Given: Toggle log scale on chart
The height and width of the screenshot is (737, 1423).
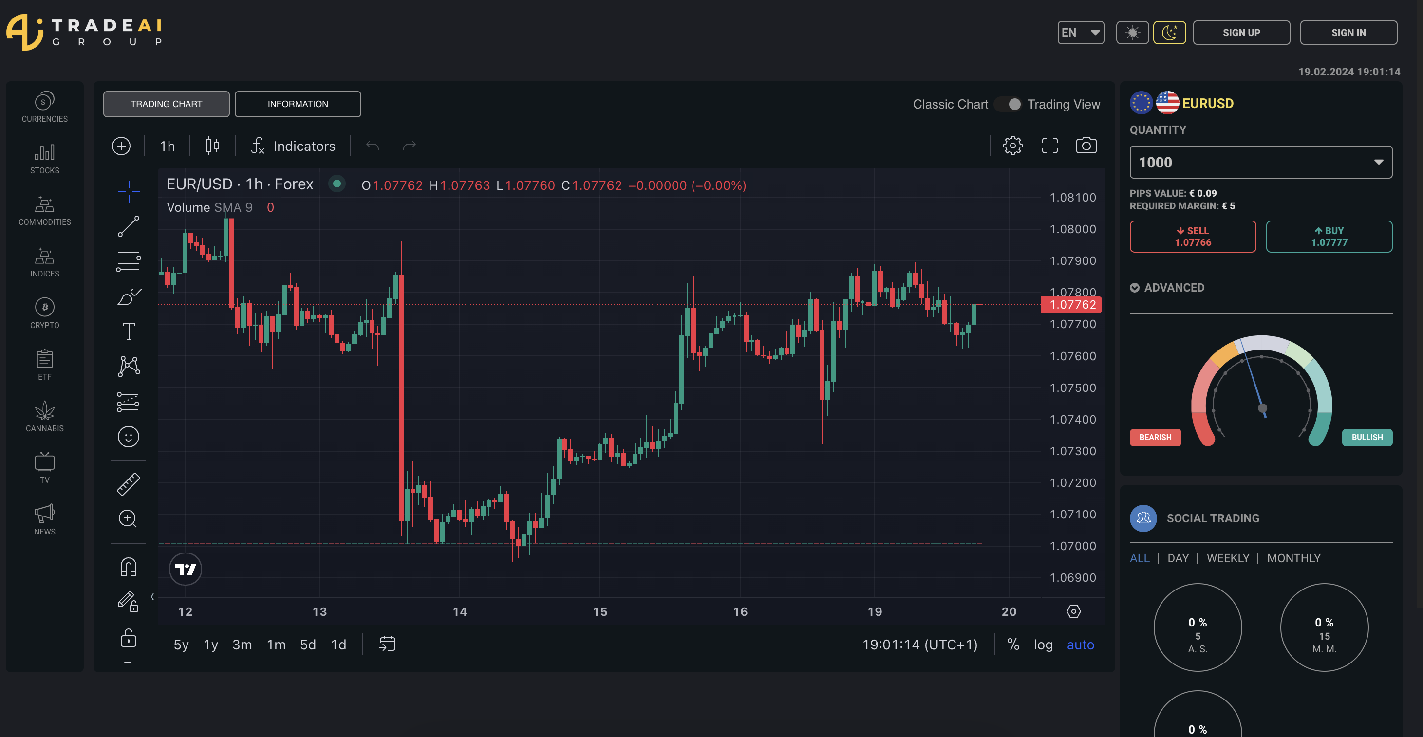Looking at the screenshot, I should (1044, 644).
